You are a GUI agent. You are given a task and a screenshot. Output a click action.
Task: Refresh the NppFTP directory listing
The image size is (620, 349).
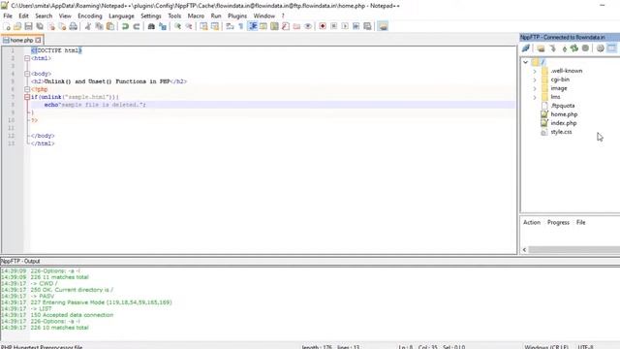coord(574,48)
